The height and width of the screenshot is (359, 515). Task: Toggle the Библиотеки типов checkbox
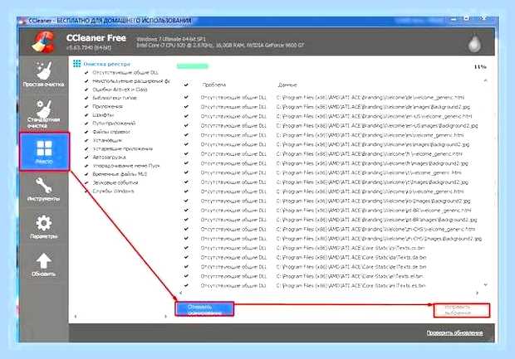(86, 98)
